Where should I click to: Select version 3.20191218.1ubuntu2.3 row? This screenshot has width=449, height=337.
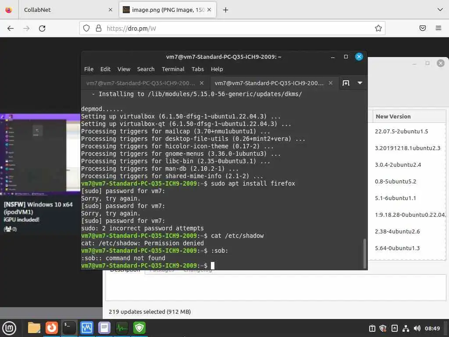click(407, 148)
